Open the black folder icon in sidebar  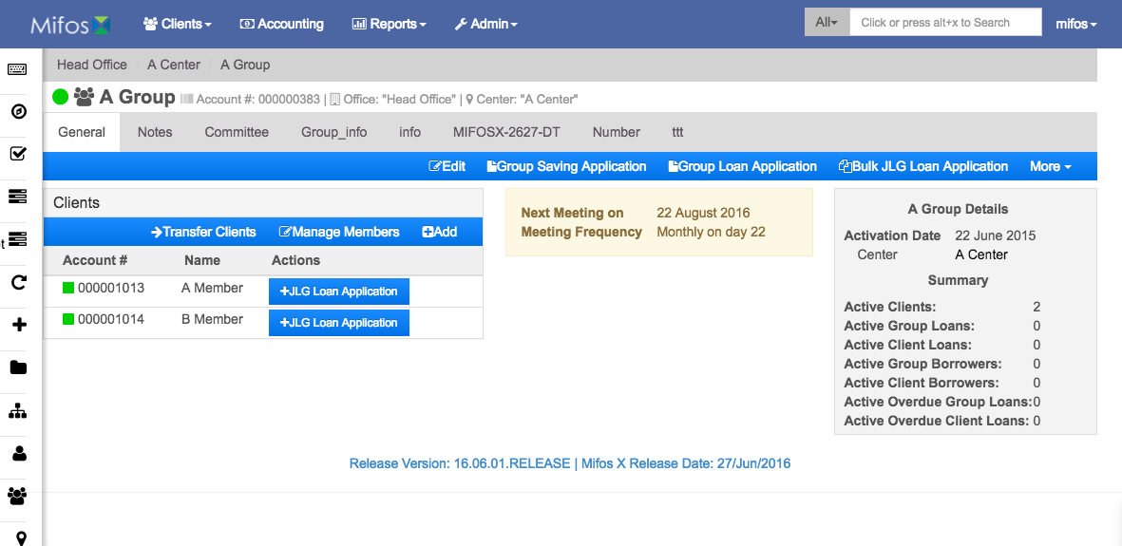pyautogui.click(x=19, y=367)
